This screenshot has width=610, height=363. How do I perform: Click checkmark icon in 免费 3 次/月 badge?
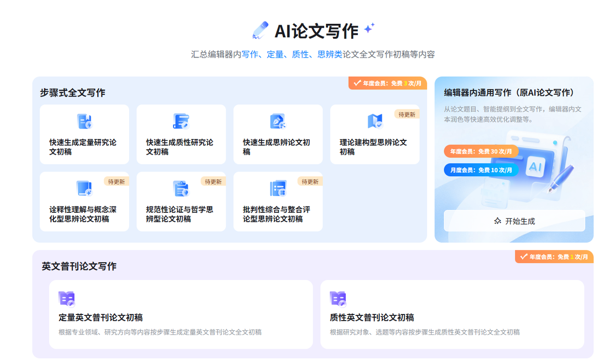click(357, 83)
